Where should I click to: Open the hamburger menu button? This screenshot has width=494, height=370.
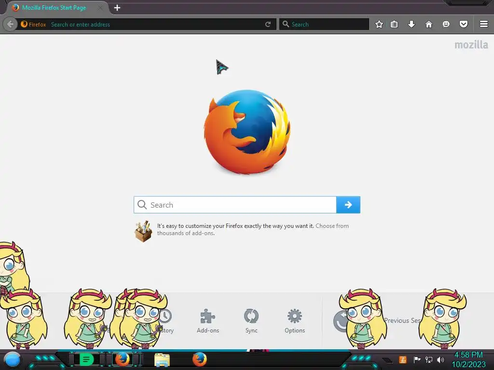click(484, 24)
